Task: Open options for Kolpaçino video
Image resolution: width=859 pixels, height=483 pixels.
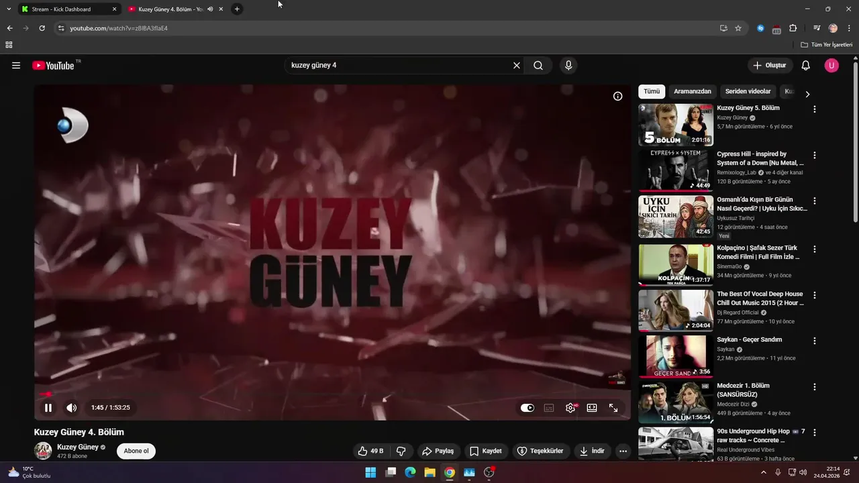Action: (815, 249)
